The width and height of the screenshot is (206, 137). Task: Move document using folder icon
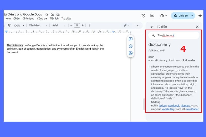(x=52, y=15)
